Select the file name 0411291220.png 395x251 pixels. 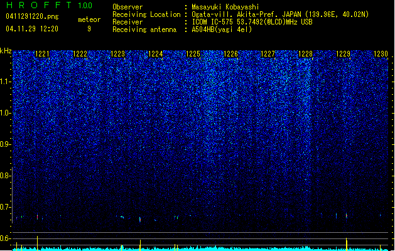tap(32, 16)
